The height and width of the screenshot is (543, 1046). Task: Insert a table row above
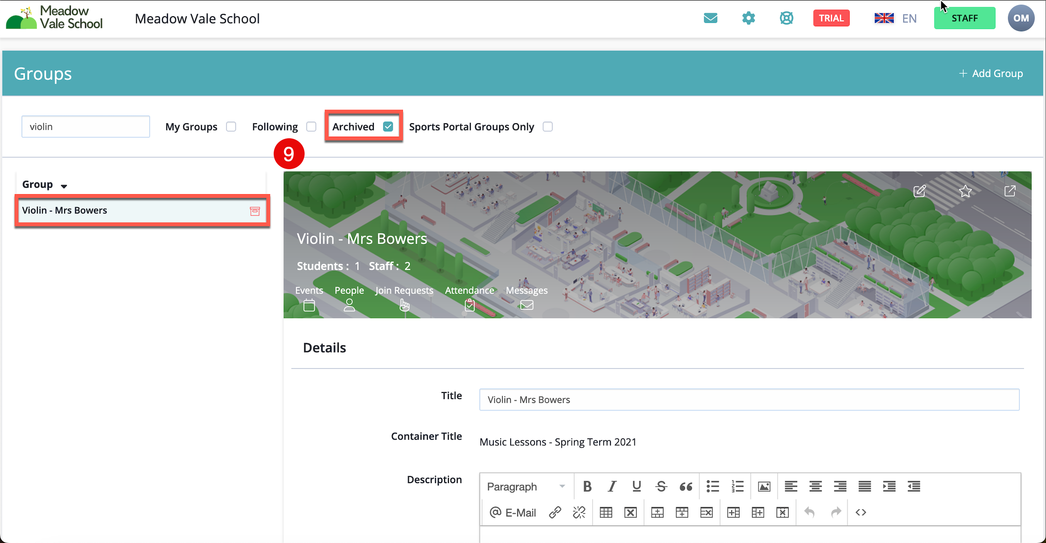coord(658,512)
